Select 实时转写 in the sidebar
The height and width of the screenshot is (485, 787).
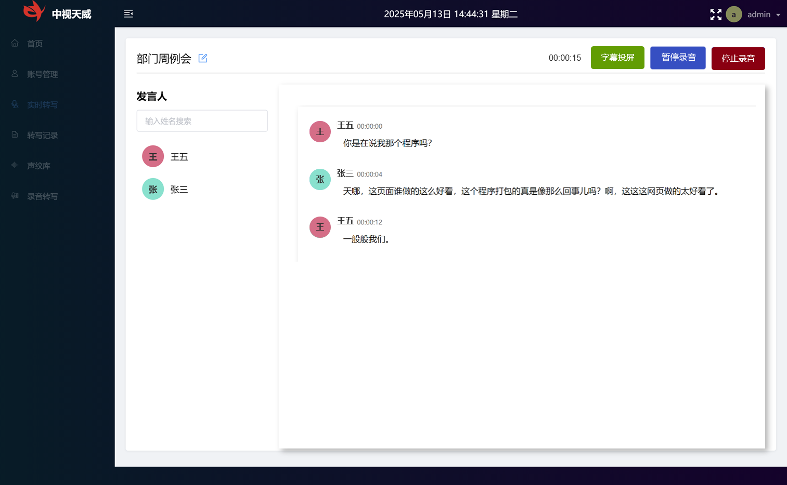coord(57,105)
